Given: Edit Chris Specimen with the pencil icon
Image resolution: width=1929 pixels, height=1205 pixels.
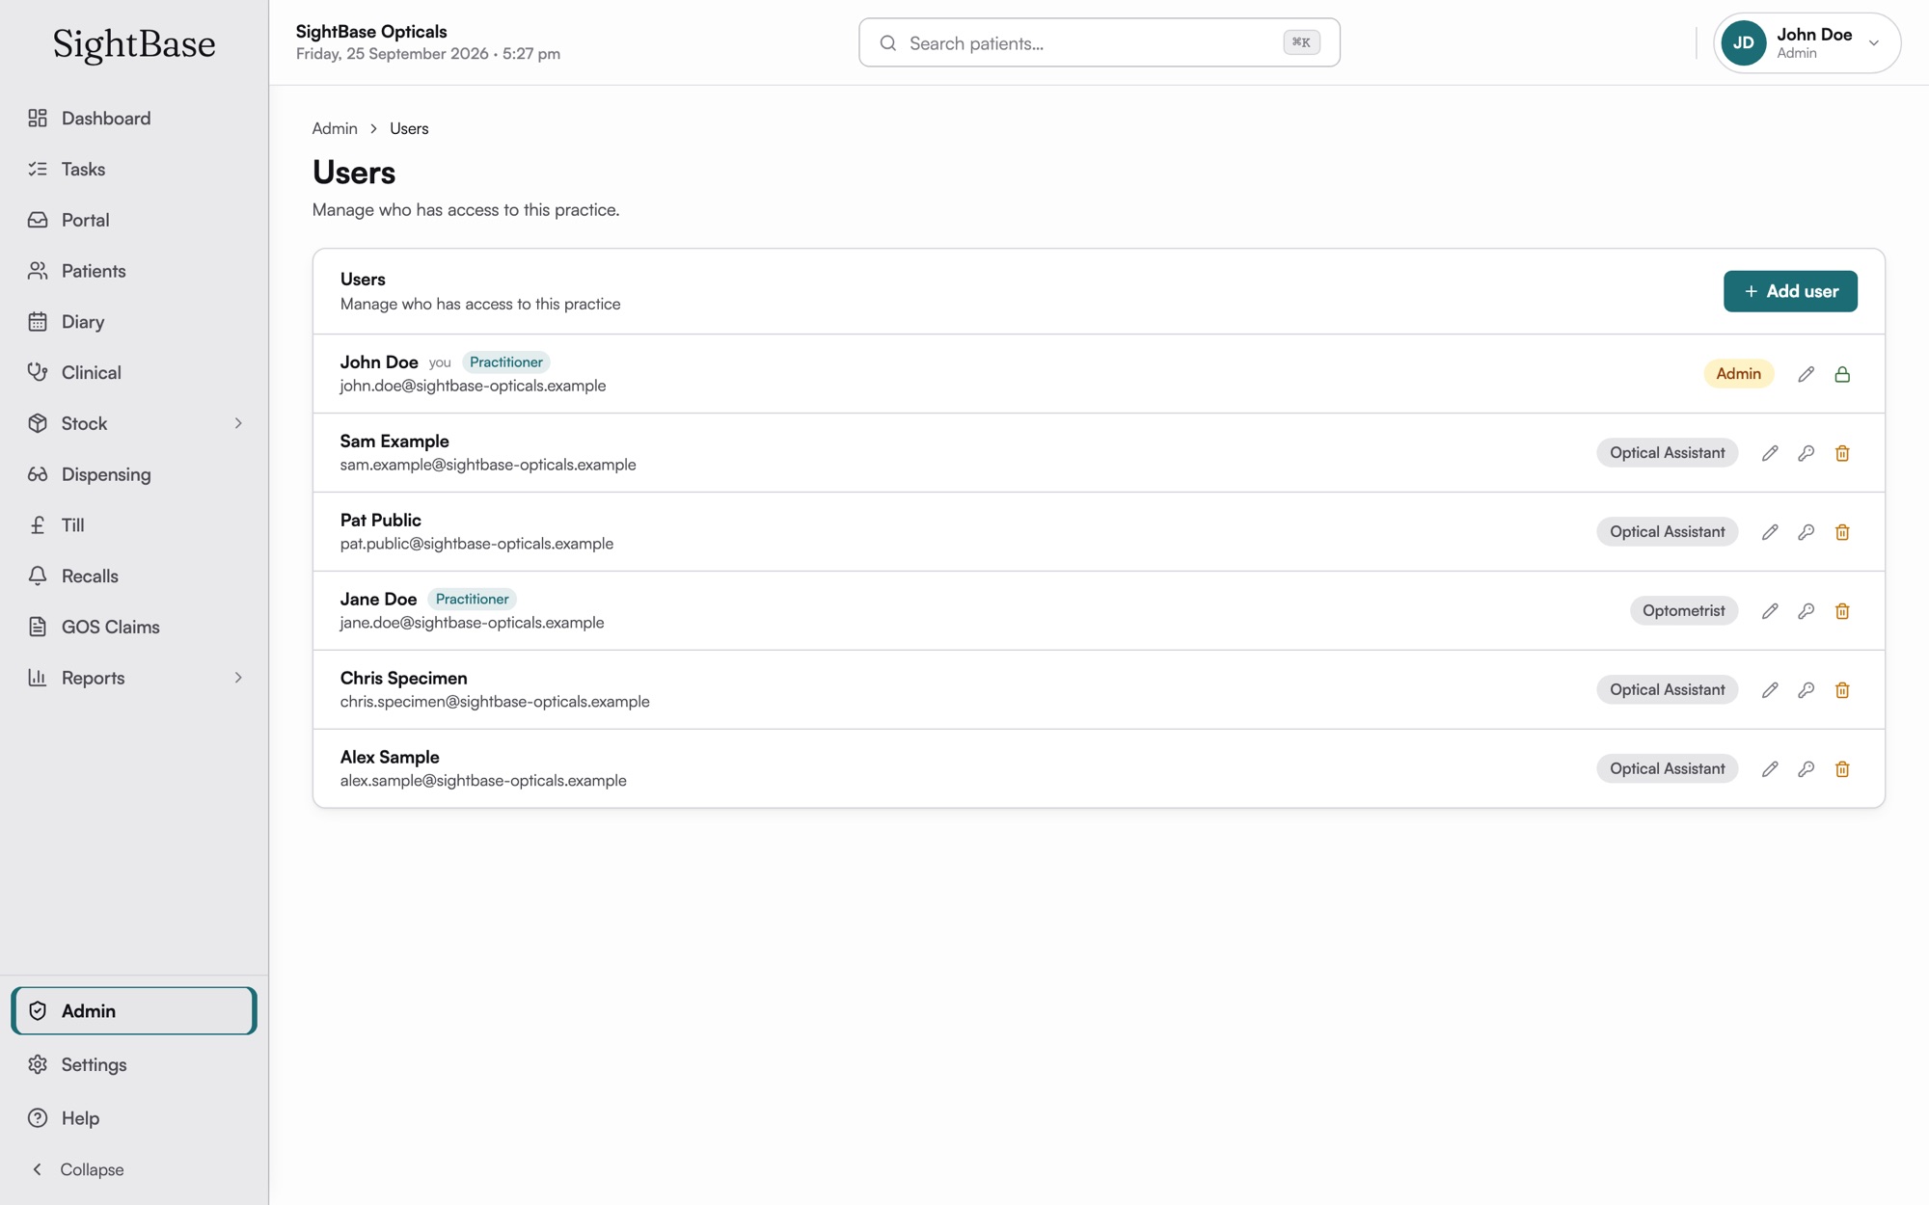Looking at the screenshot, I should (x=1770, y=690).
